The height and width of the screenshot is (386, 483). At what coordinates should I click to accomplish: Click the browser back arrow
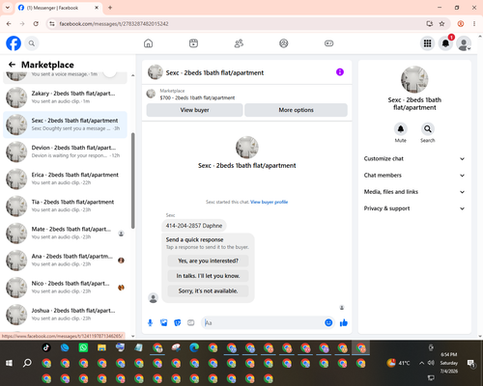[x=9, y=24]
